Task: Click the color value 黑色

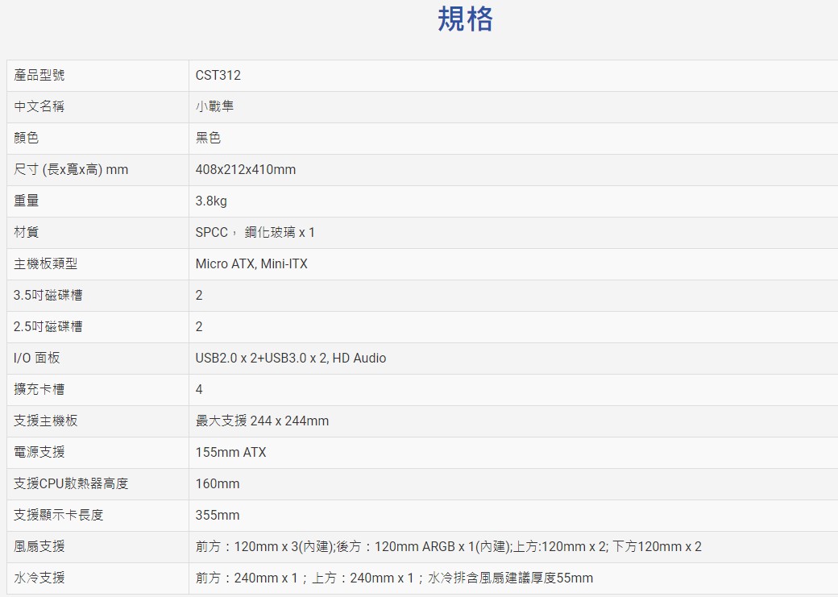Action: 208,139
